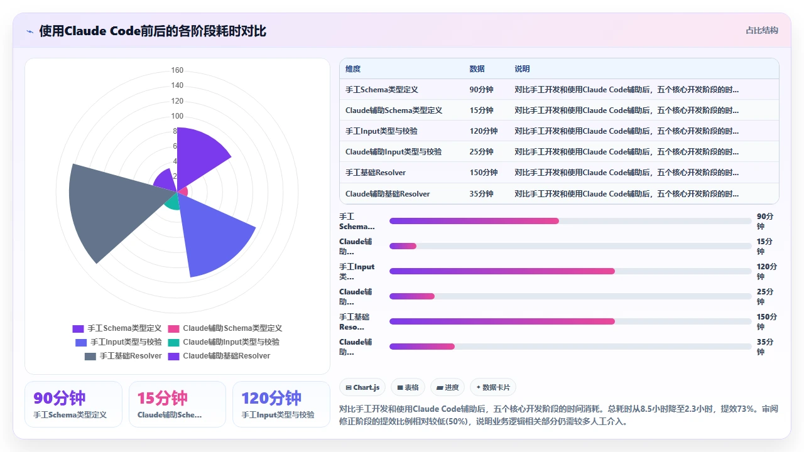Click the title 使用Claude Code前后的各阶段耗时对比
This screenshot has height=452, width=804.
153,31
